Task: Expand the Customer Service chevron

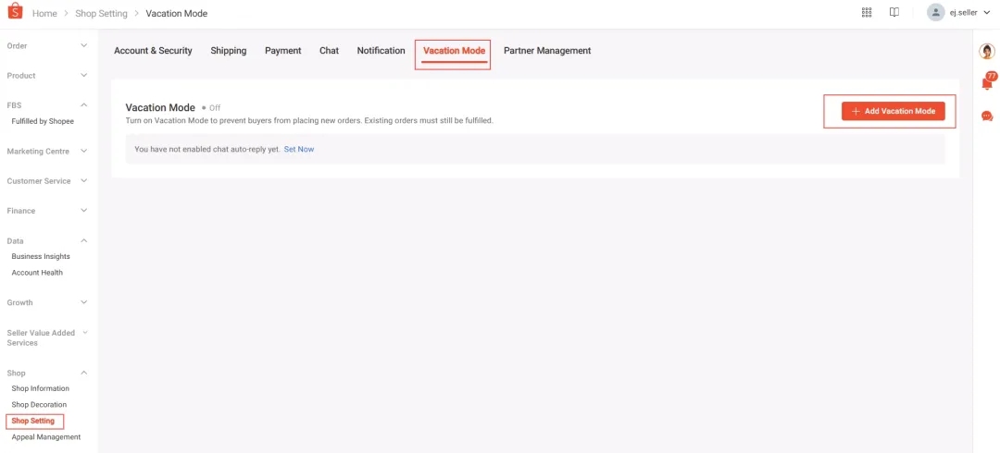Action: coord(84,181)
